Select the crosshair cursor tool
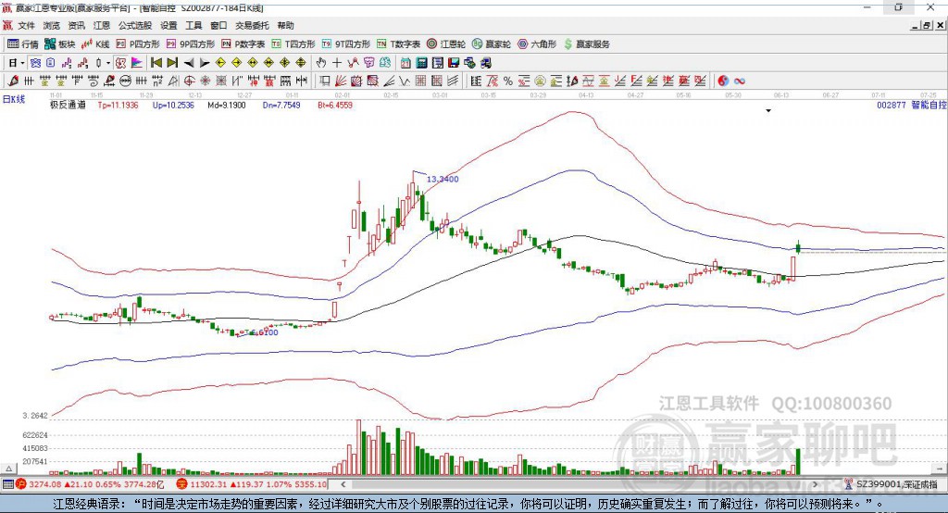This screenshot has height=513, width=948. [x=337, y=63]
